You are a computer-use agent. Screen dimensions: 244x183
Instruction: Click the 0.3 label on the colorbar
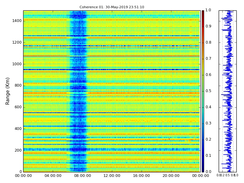point(208,123)
